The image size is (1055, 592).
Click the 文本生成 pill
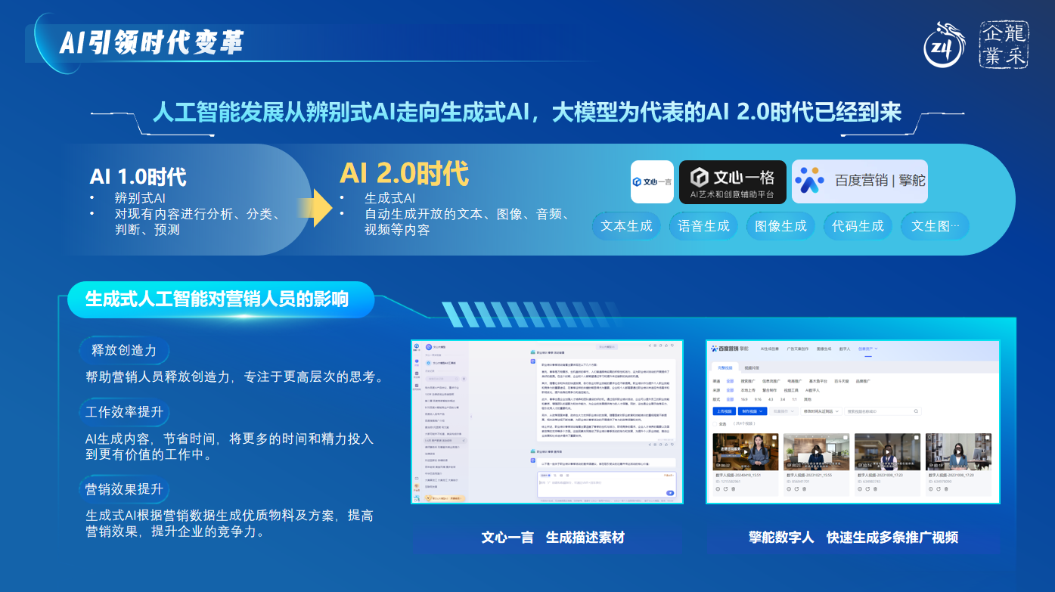pyautogui.click(x=626, y=226)
